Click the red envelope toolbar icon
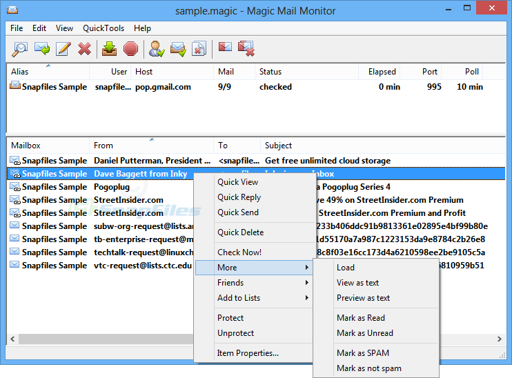The image size is (512, 378). (226, 47)
